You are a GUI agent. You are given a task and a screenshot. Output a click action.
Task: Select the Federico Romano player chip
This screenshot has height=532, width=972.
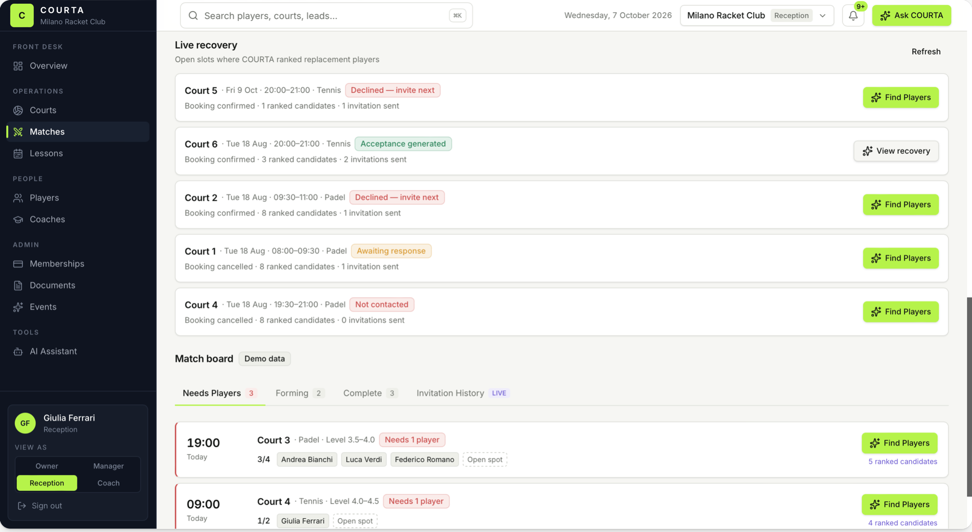tap(424, 459)
